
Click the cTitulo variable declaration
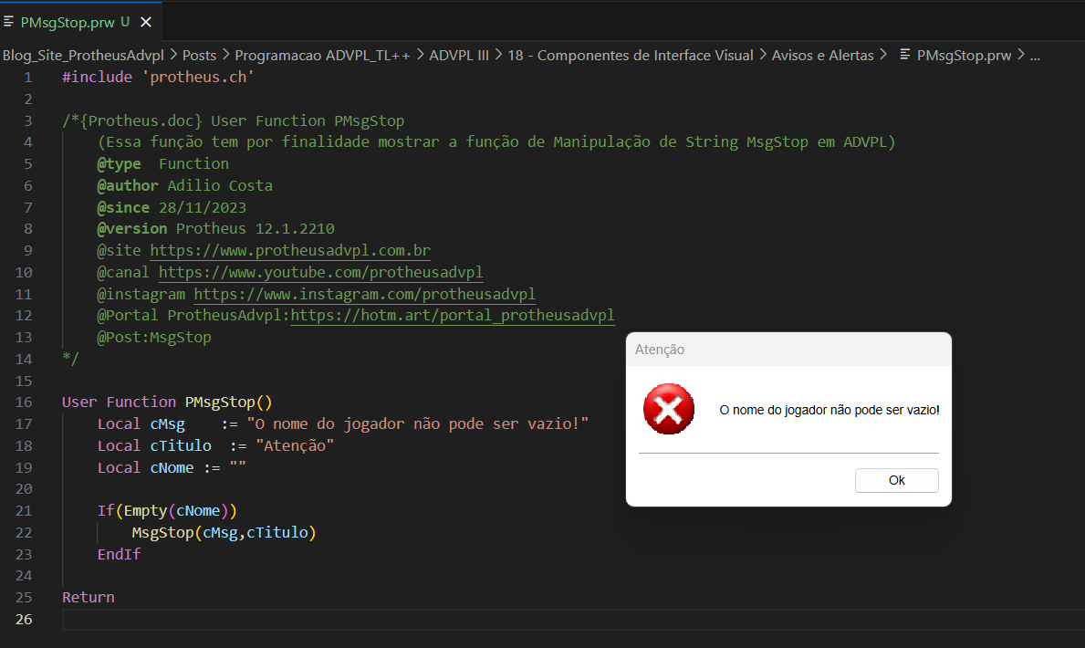(x=181, y=445)
